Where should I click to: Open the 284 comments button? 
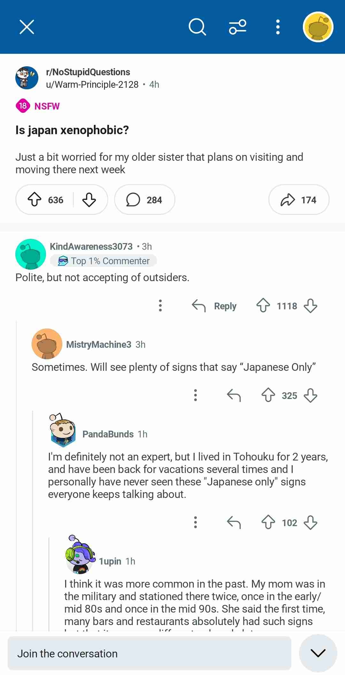click(x=145, y=200)
